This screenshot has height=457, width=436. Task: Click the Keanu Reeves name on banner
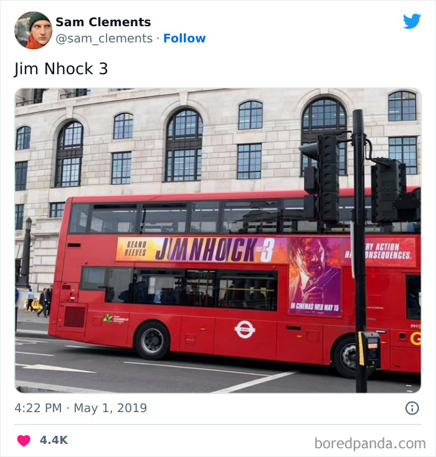135,248
